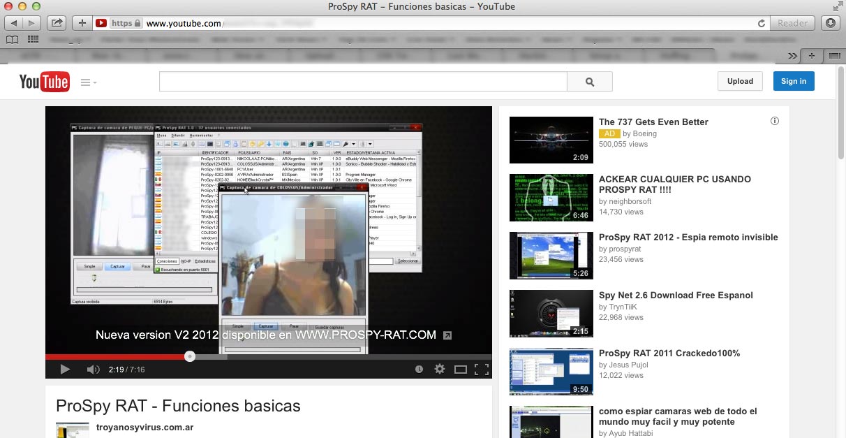Toggle theater mode on video player
846x438 pixels.
coord(461,370)
